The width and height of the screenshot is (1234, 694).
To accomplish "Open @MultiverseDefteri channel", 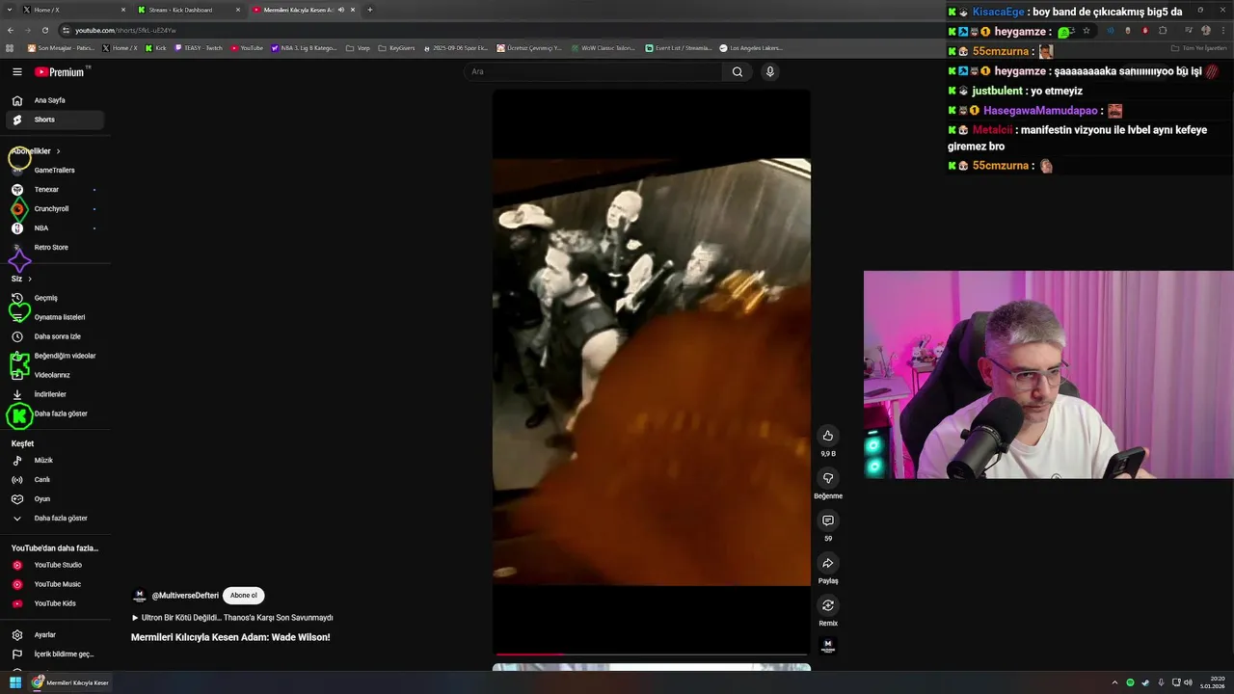I will point(185,596).
